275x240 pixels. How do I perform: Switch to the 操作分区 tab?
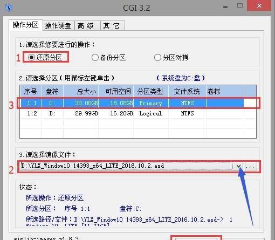click(x=26, y=25)
